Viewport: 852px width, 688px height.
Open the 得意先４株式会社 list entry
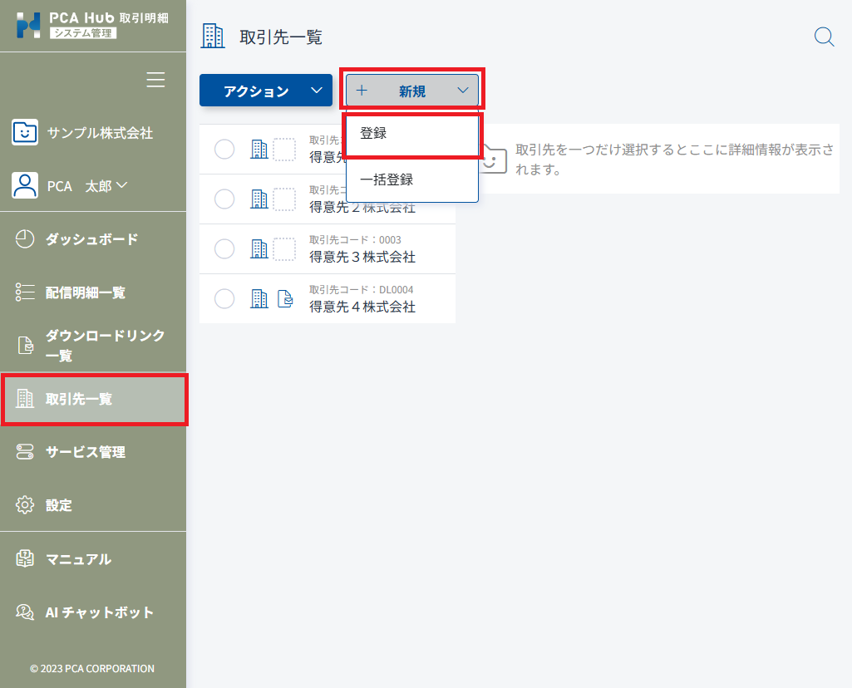[362, 307]
